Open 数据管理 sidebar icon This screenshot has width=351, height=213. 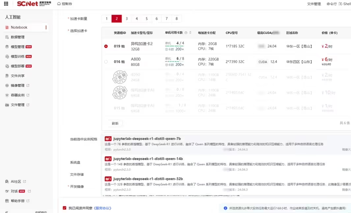7,37
